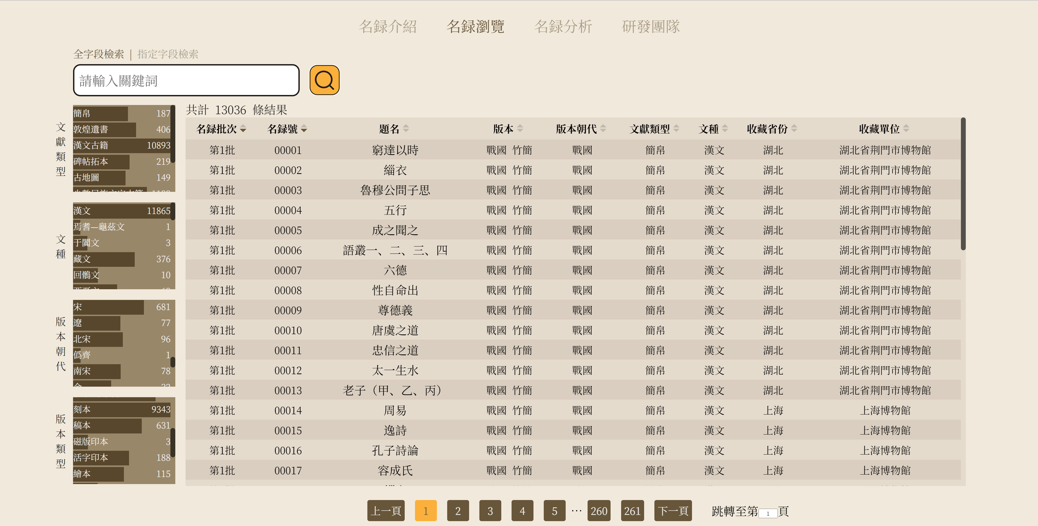
Task: Filter by 于闐文 language
Action: tap(122, 243)
